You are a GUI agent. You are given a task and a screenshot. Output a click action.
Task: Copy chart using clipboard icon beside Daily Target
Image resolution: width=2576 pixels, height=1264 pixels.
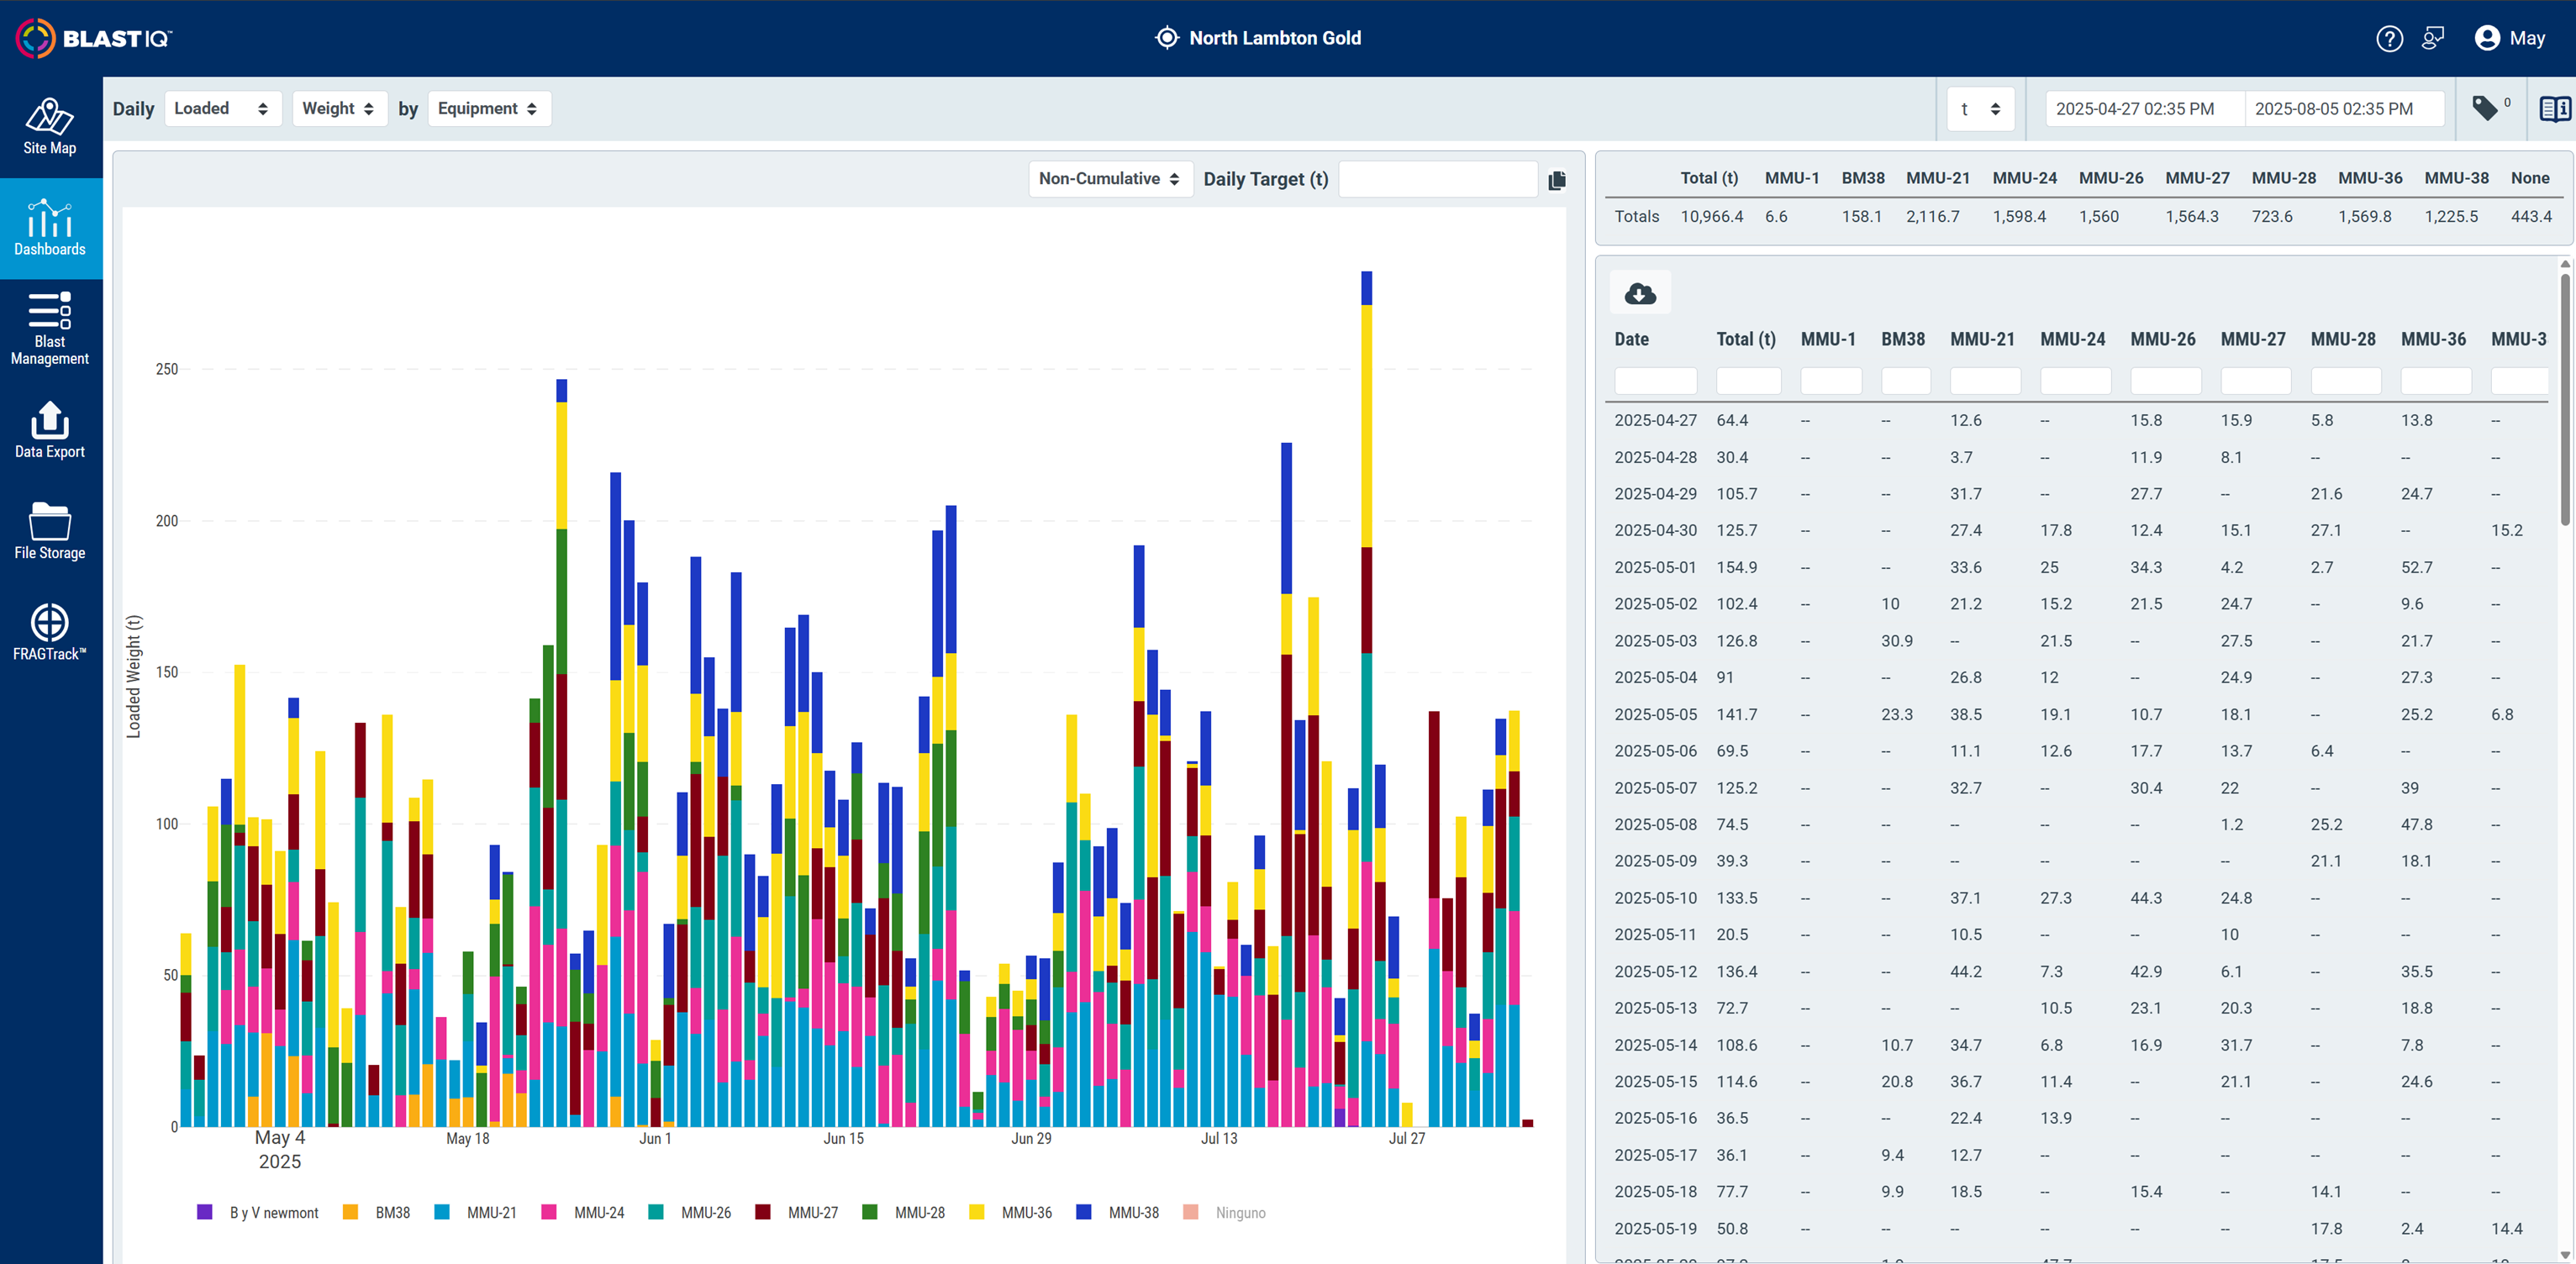click(1557, 180)
